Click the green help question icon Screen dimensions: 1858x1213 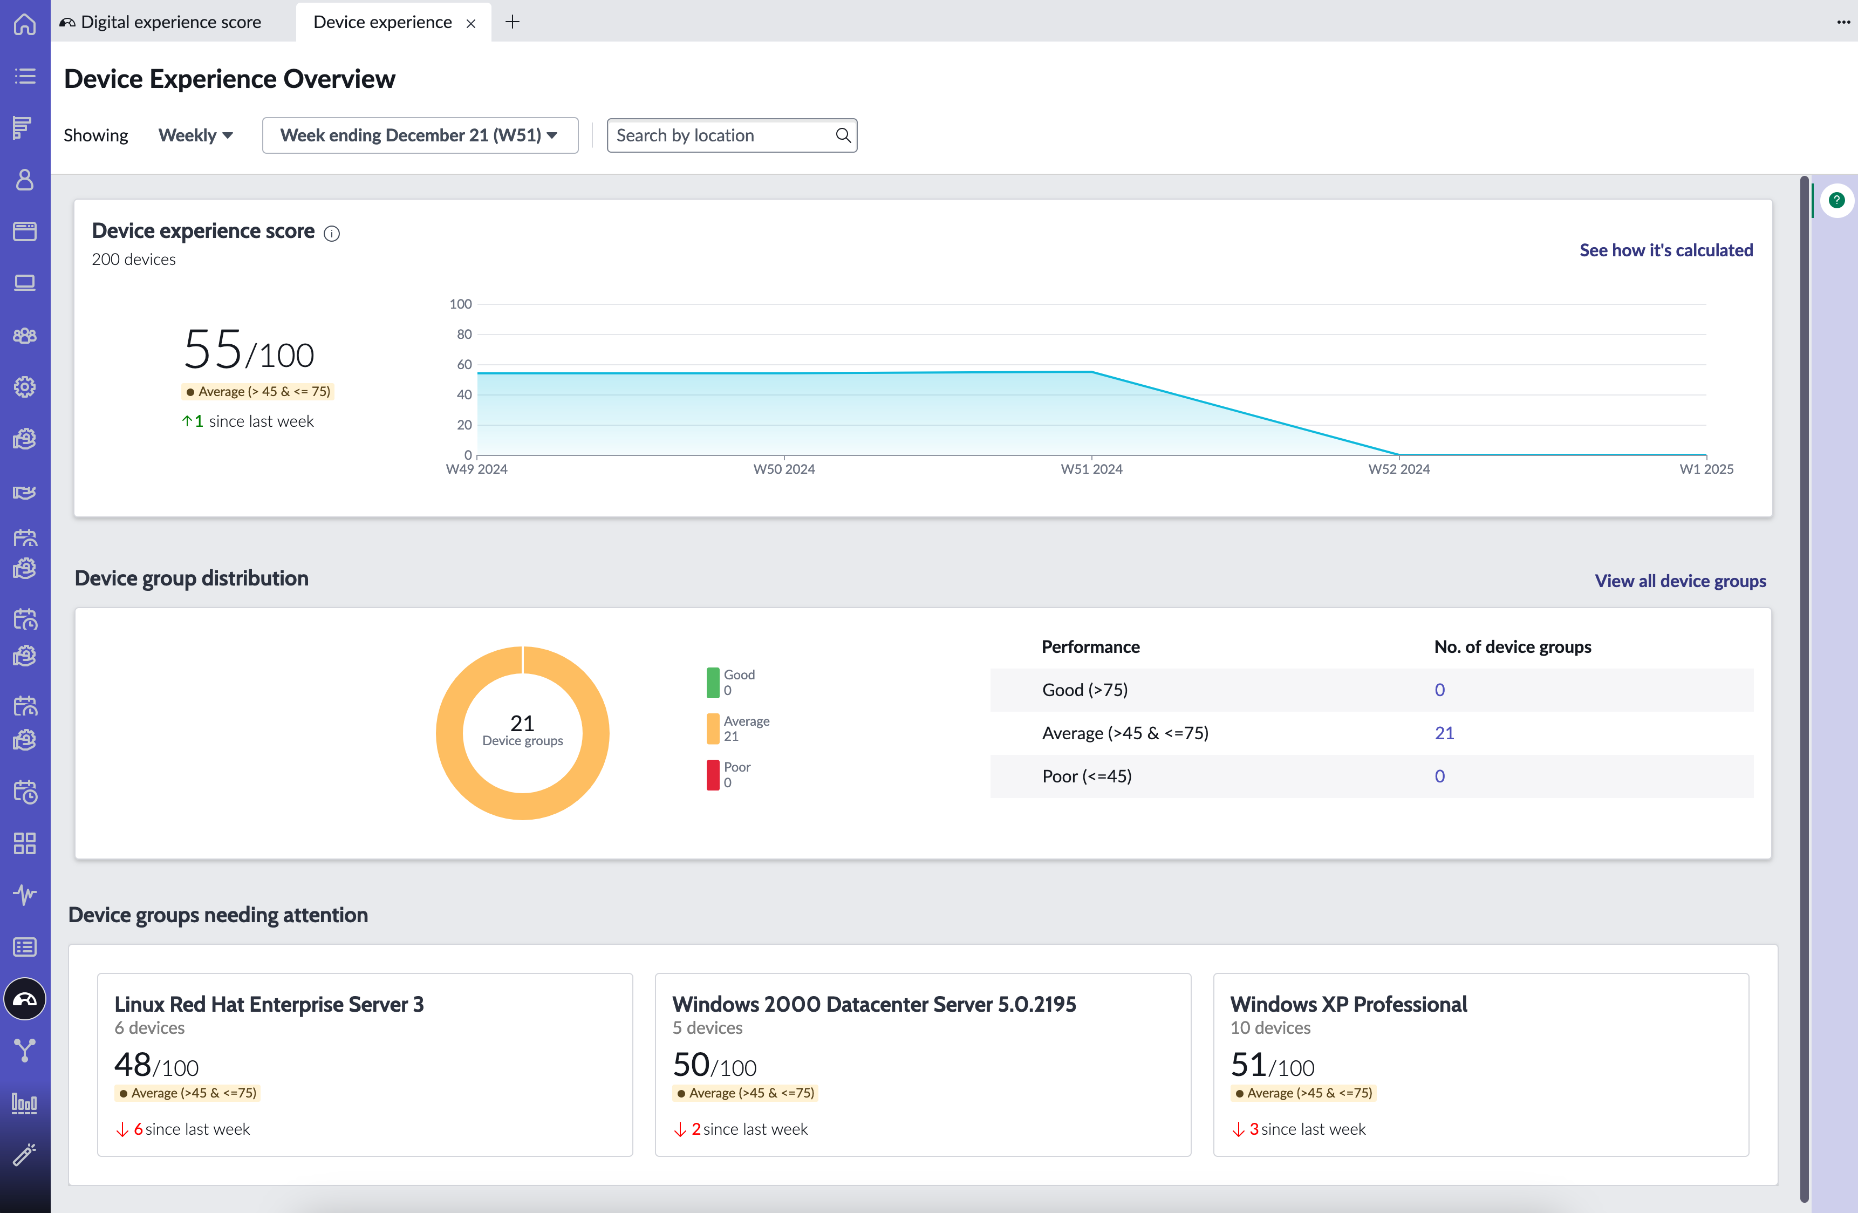pos(1836,200)
